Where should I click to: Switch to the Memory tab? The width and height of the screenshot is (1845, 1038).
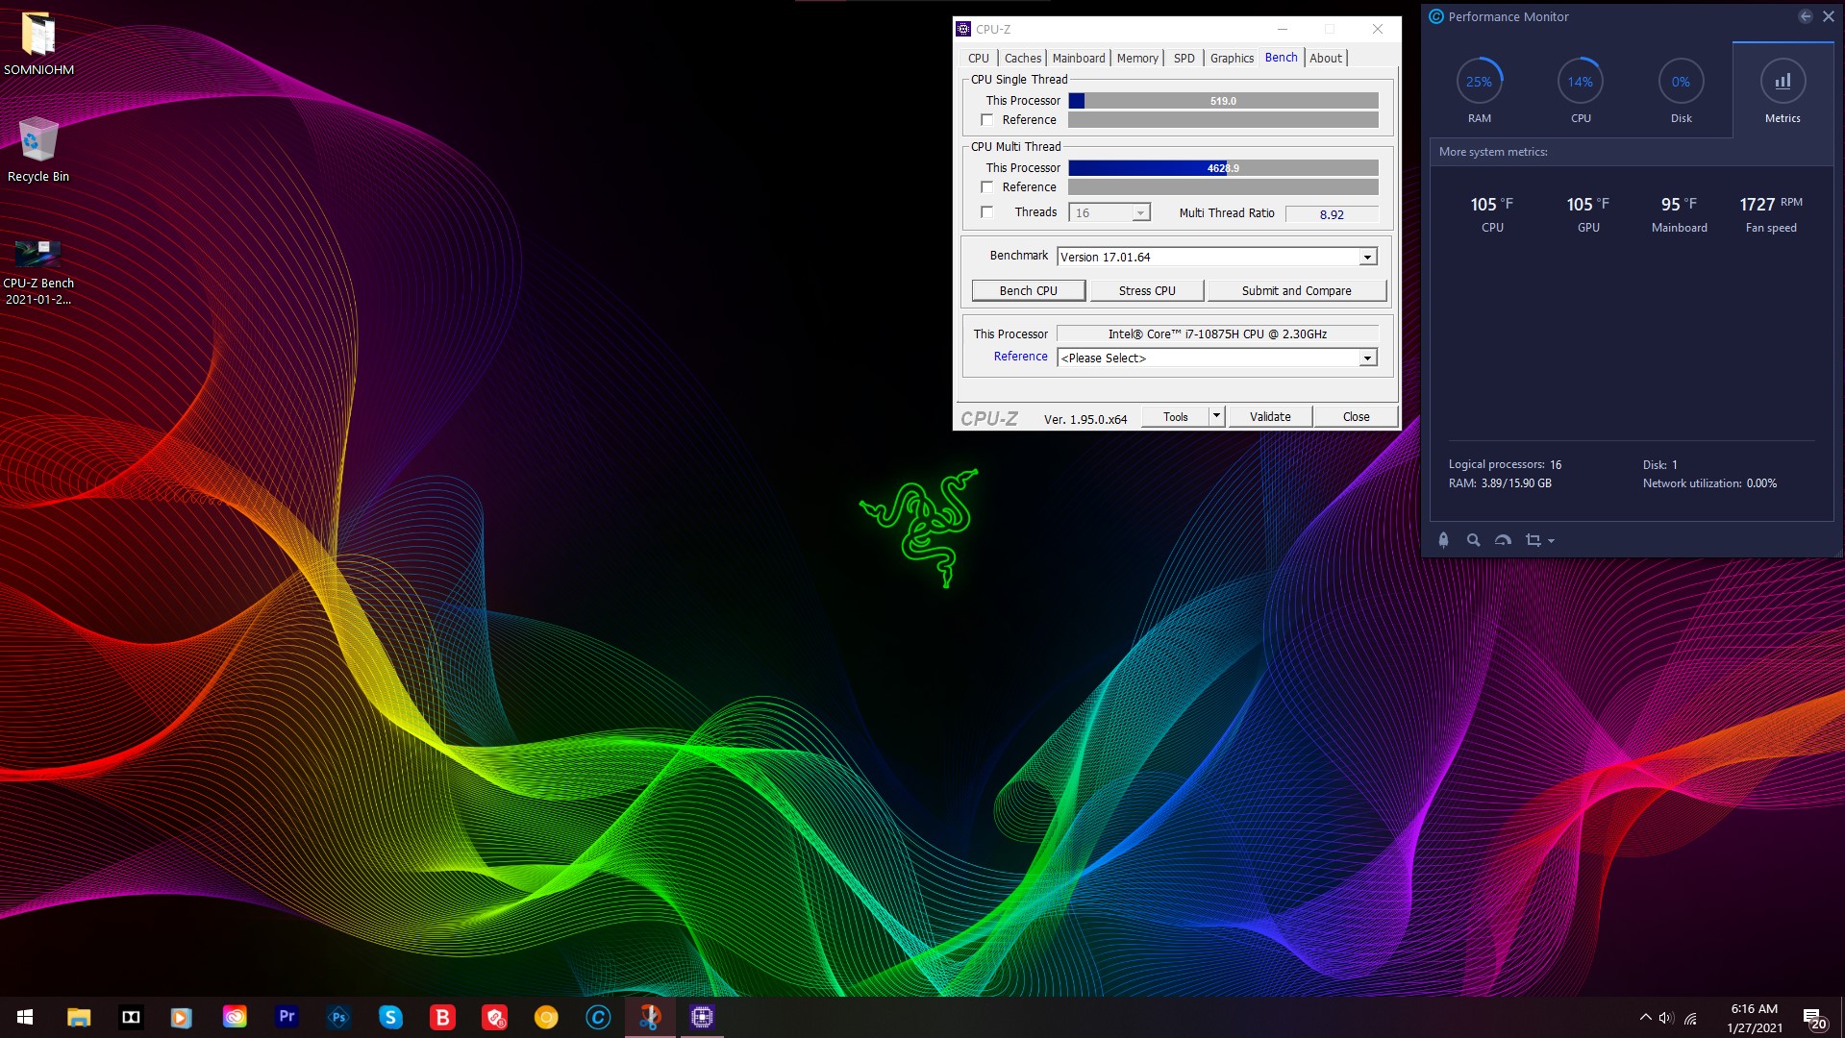(1137, 58)
